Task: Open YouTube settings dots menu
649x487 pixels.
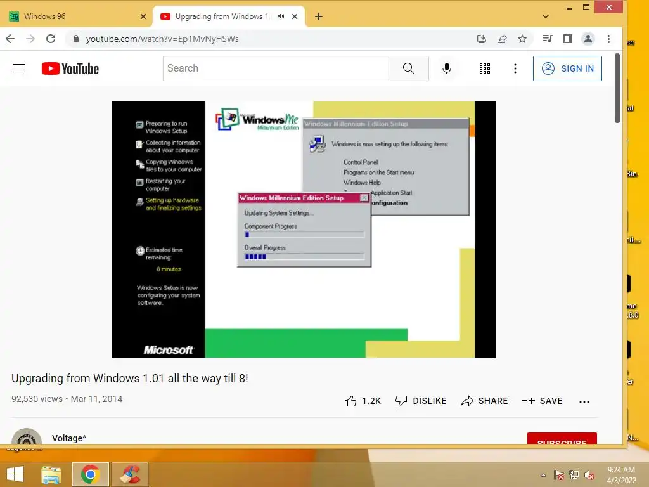Action: [515, 68]
